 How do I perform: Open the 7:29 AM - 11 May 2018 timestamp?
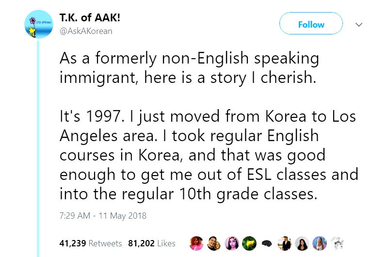pos(103,215)
